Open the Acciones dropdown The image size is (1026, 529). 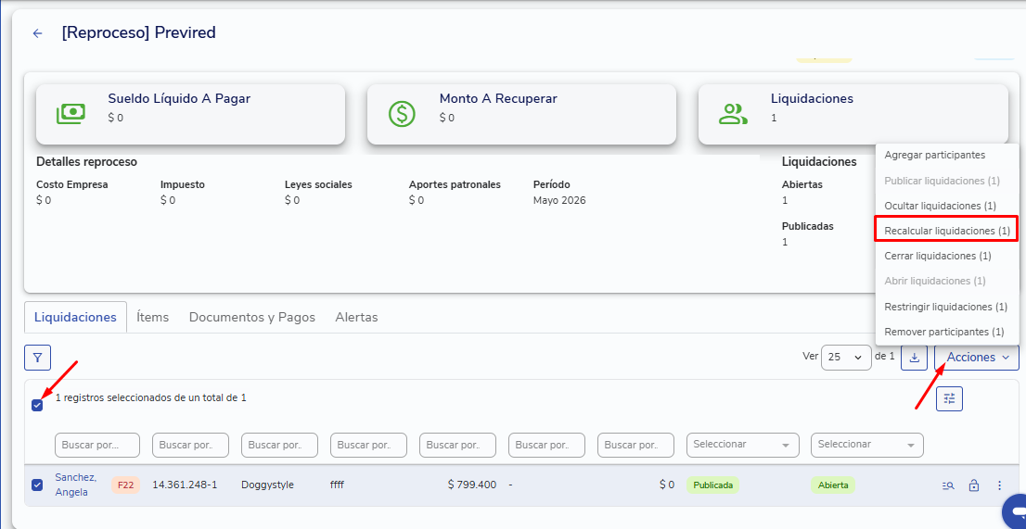976,358
